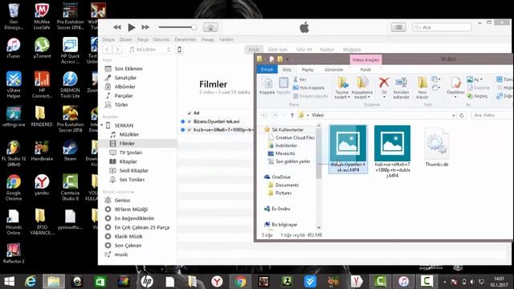Click the Yapıştır ribbon icon

coord(284,86)
